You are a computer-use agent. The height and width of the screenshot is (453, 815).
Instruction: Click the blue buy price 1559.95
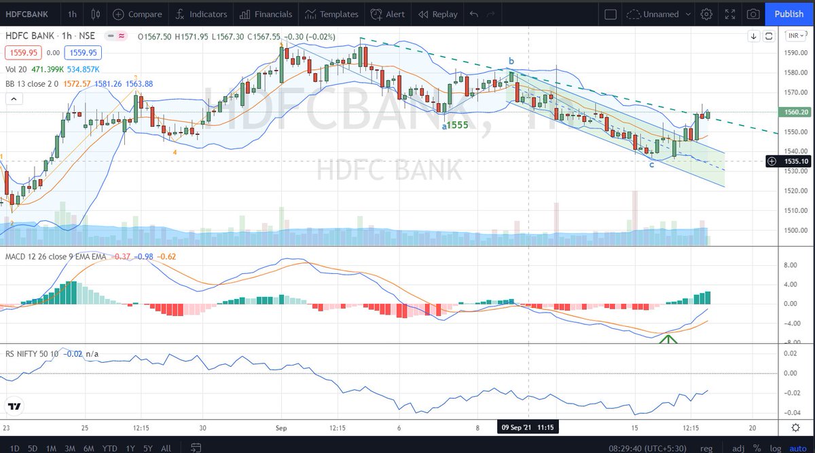point(83,52)
